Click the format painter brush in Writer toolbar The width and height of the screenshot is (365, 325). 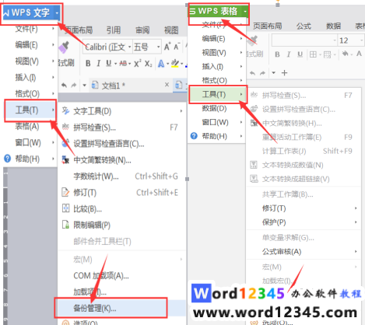click(64, 47)
